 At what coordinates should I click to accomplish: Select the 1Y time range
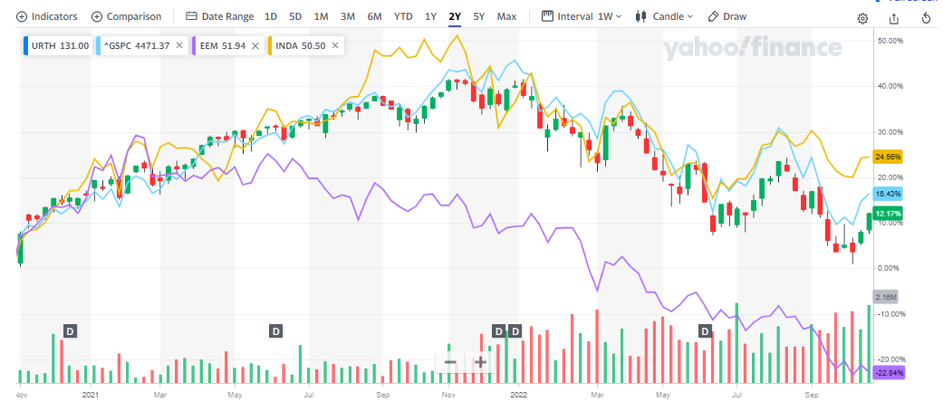430,16
